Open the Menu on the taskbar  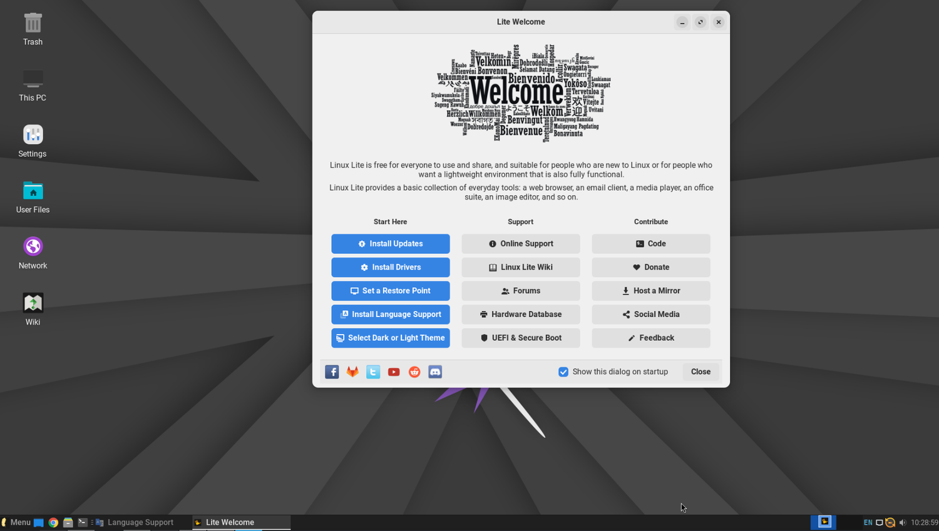pos(16,522)
